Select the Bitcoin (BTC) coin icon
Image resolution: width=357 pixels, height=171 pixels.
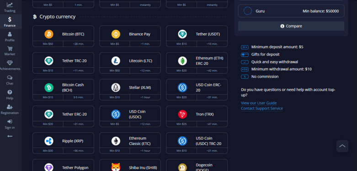(x=49, y=34)
